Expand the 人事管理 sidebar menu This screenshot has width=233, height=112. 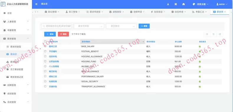(x=16, y=22)
